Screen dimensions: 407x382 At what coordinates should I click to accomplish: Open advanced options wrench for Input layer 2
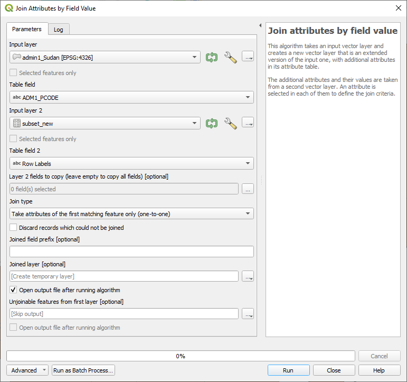click(x=230, y=123)
